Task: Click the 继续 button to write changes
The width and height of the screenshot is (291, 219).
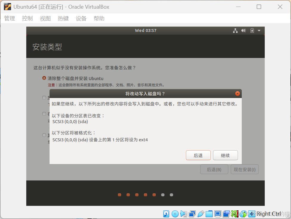Action: [x=225, y=155]
